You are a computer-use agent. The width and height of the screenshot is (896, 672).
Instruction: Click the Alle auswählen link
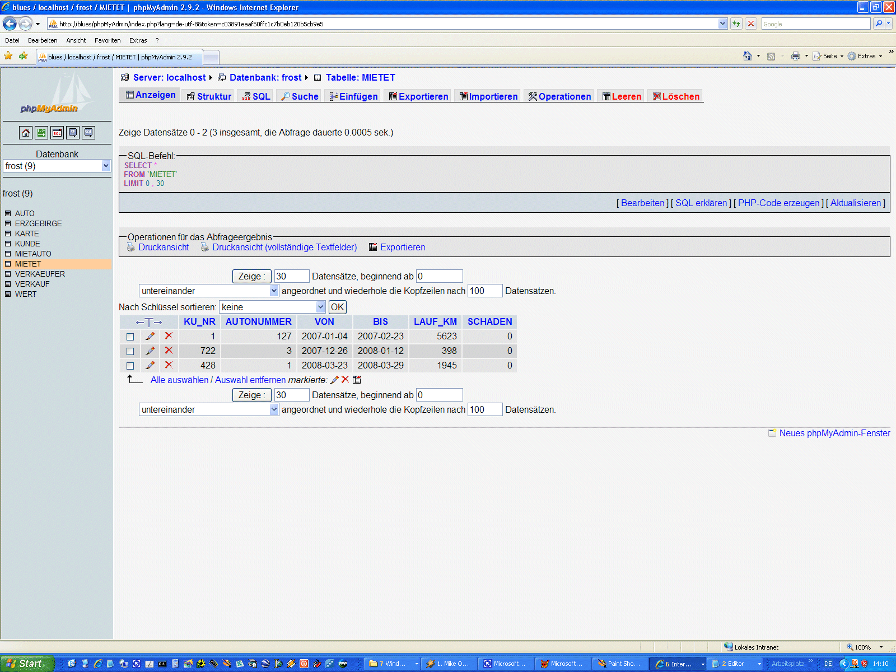coord(179,380)
